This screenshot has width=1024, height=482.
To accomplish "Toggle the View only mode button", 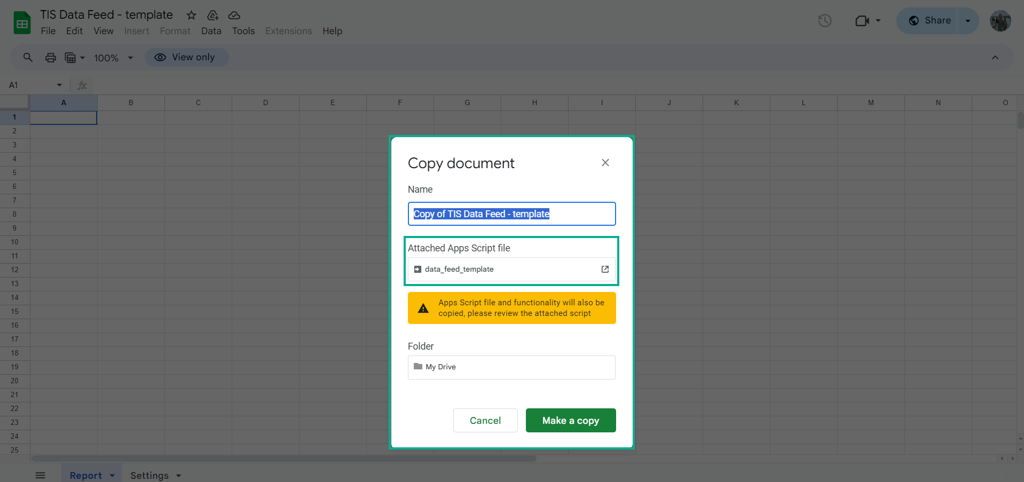I will coord(186,58).
